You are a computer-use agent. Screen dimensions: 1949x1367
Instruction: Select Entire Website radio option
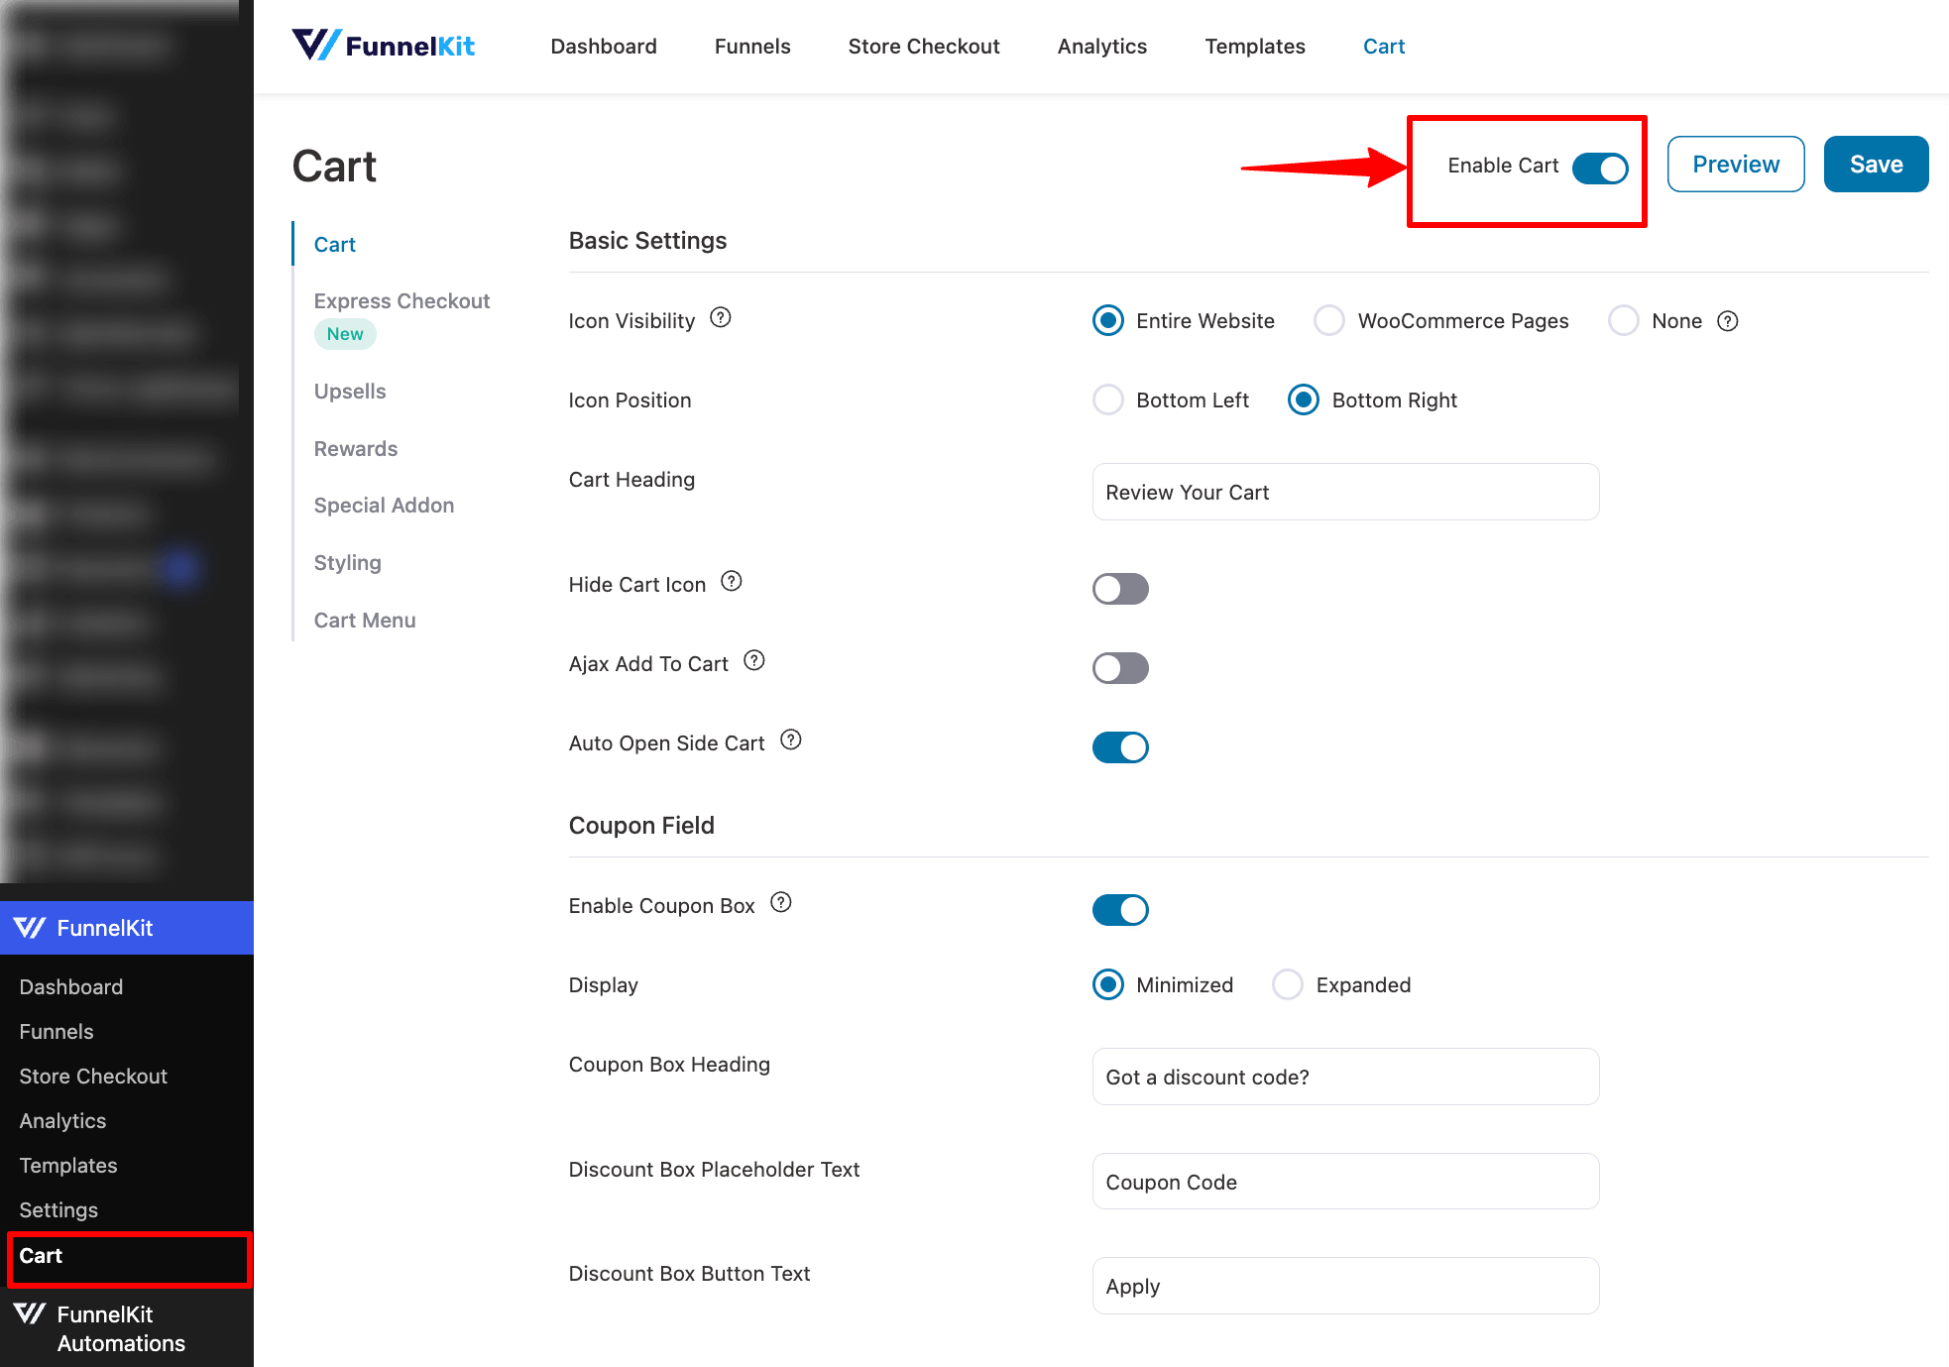point(1108,321)
